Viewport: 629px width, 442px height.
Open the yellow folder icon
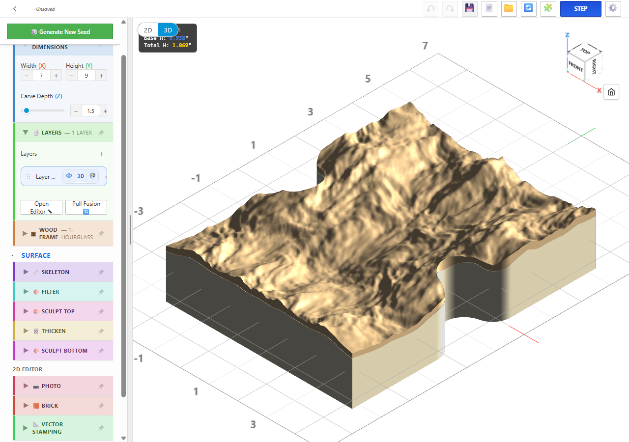509,9
